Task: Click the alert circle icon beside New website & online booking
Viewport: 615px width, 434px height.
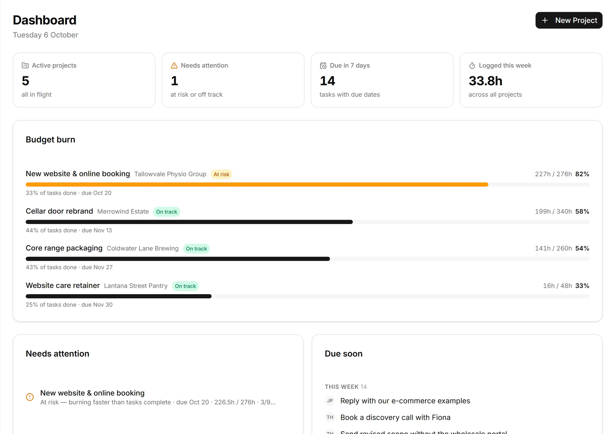Action: click(30, 397)
